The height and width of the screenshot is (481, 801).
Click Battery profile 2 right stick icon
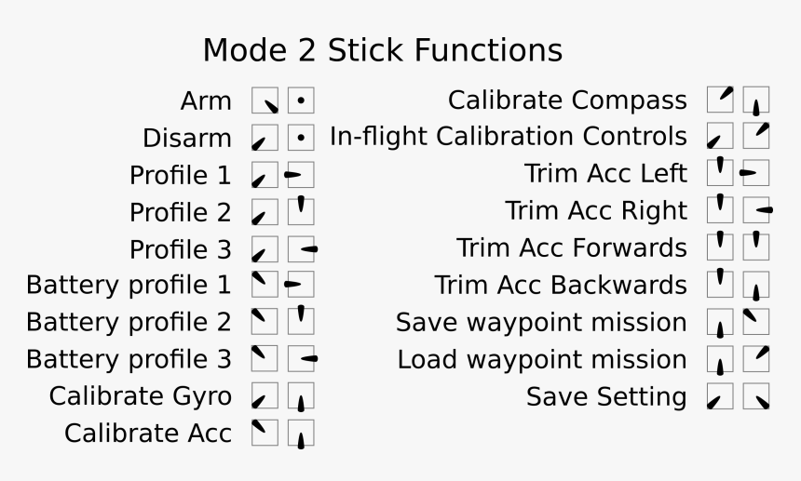tap(301, 321)
